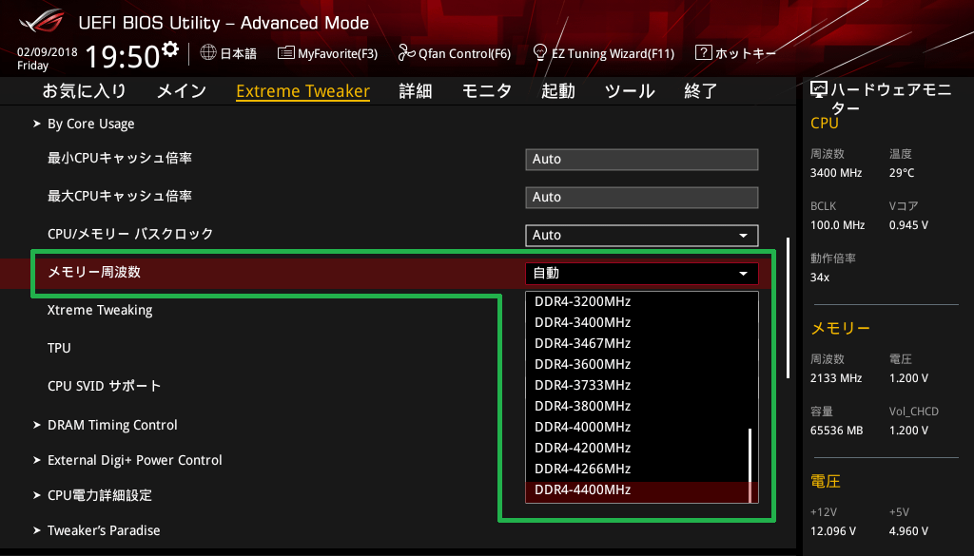
Task: Click the EZ Tuning Wizard bulb icon
Action: 540,52
